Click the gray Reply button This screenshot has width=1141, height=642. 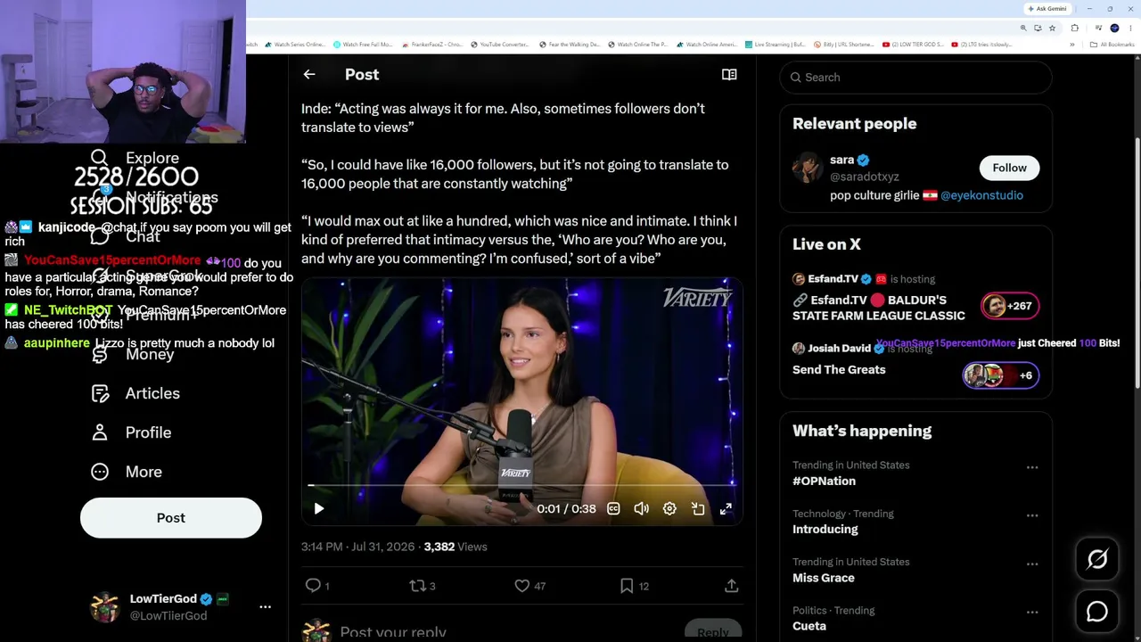pos(713,631)
